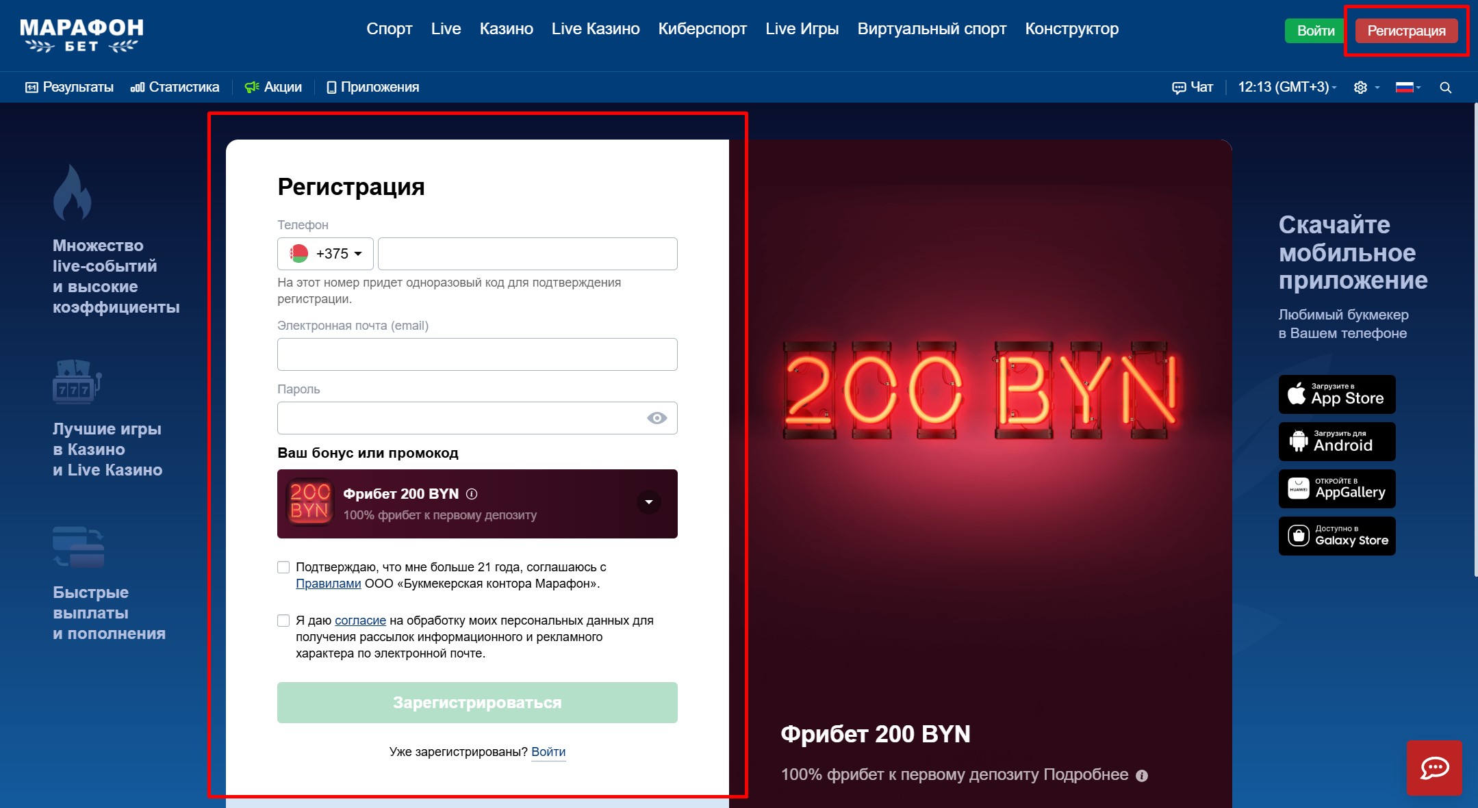Open the language flag dropdown
The width and height of the screenshot is (1478, 808).
click(1408, 88)
